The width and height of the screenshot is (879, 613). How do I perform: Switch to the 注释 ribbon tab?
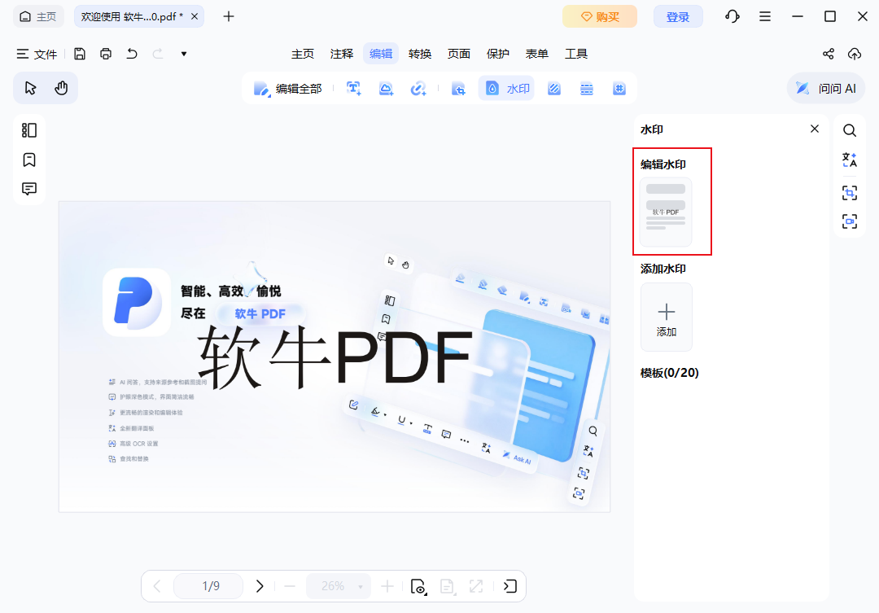pos(342,54)
